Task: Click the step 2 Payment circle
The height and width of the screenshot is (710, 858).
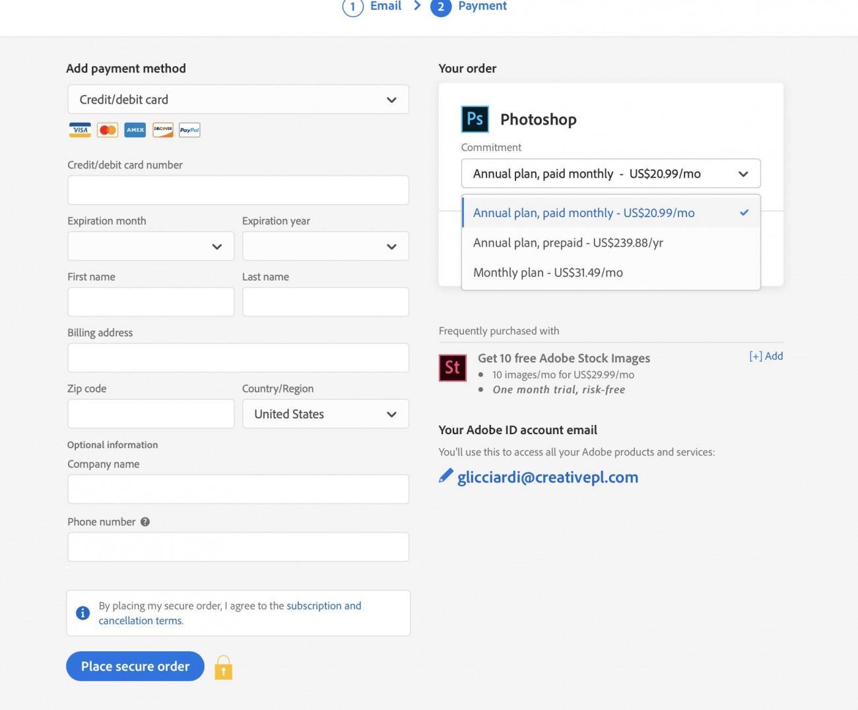Action: [441, 7]
